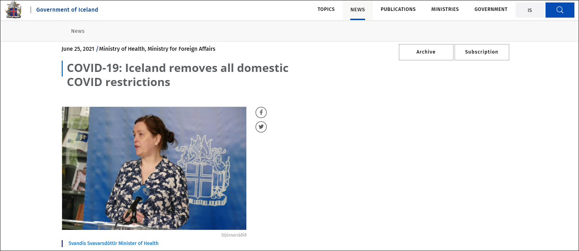Select the News menu item

(x=358, y=10)
